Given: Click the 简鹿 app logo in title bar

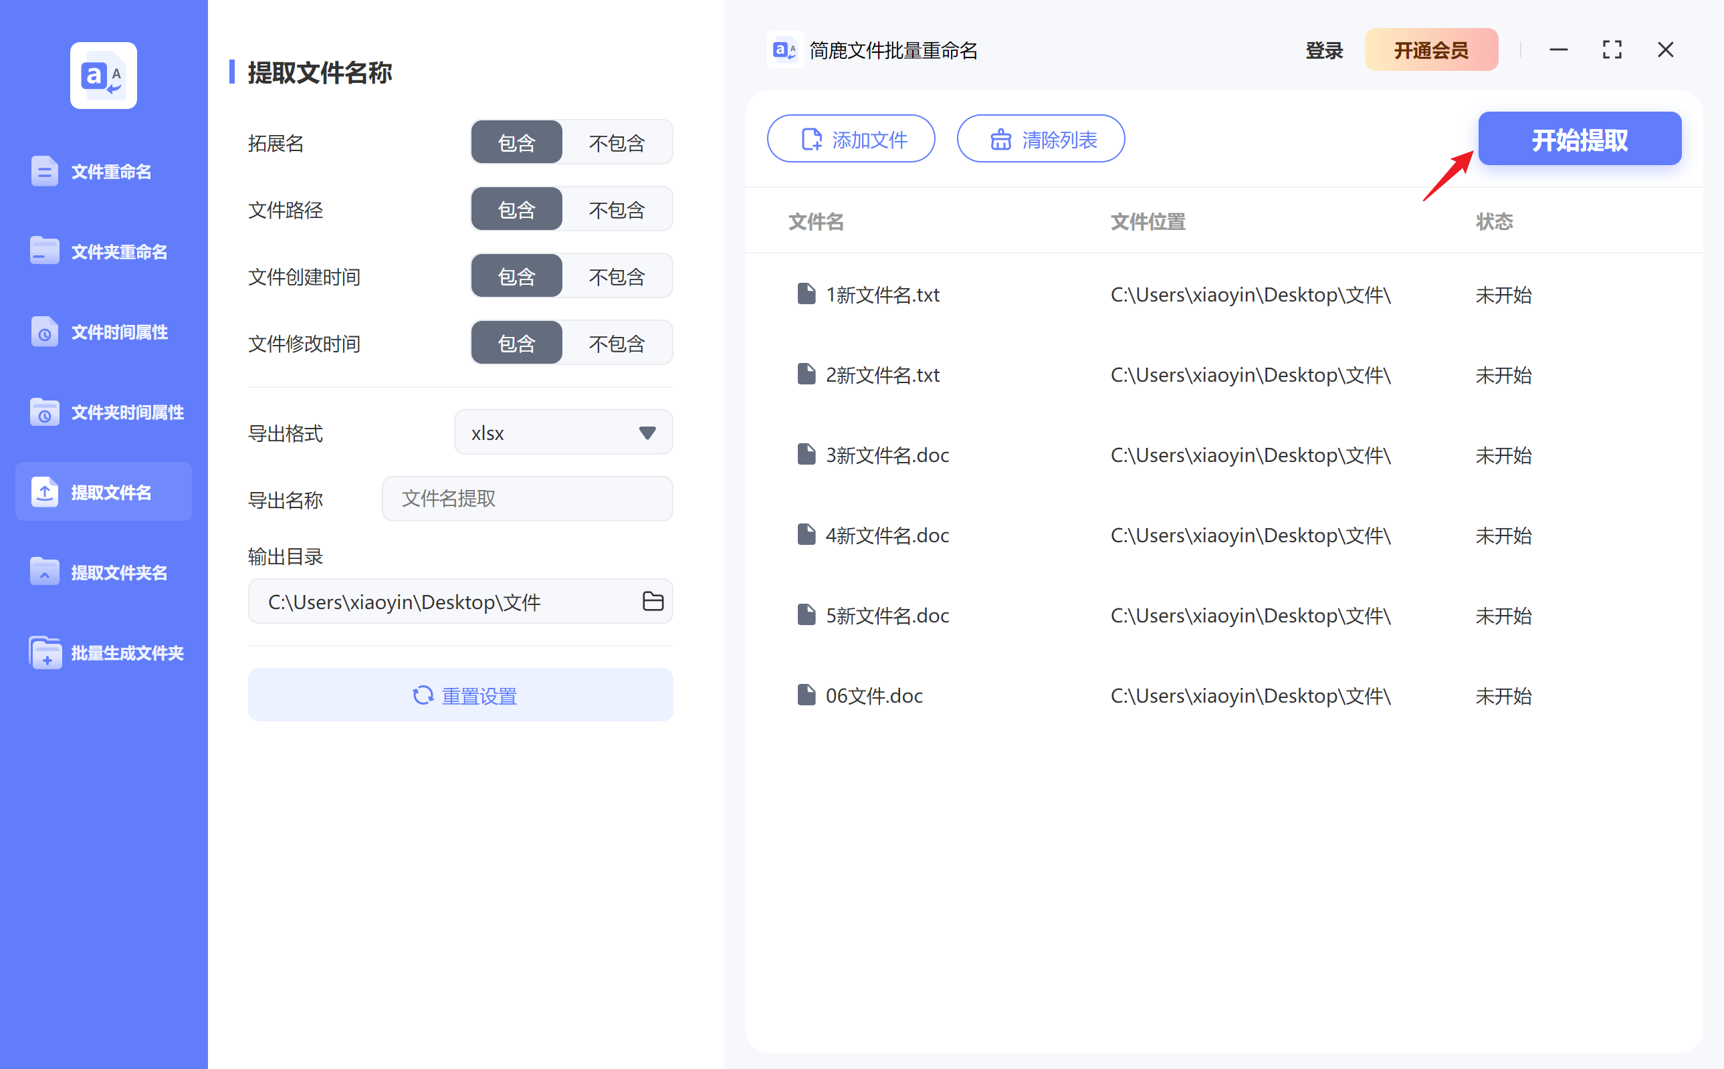Looking at the screenshot, I should (x=784, y=49).
